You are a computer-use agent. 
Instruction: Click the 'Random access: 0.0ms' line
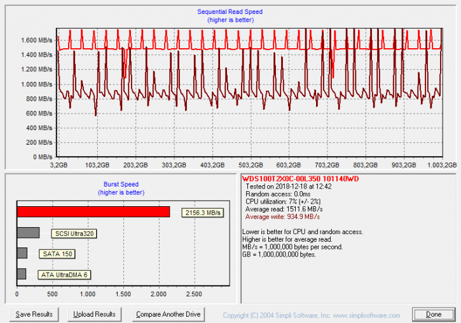(x=278, y=194)
